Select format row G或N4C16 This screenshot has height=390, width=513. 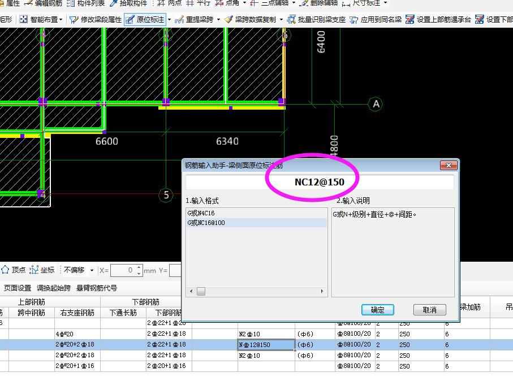257,213
